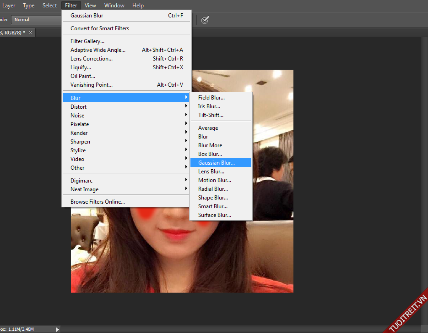
Task: Click the tablet pressure icon in options bar
Action: click(x=205, y=20)
